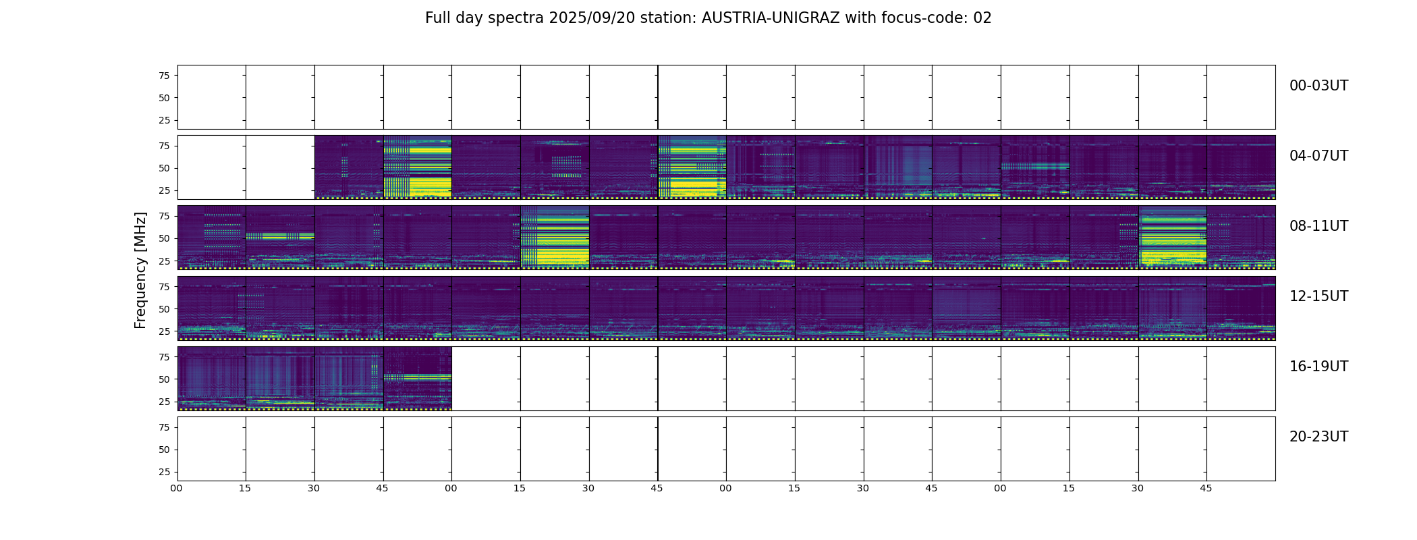Click the '75' tick label of the 00-03UT row
This screenshot has height=540, width=1417.
click(x=164, y=76)
